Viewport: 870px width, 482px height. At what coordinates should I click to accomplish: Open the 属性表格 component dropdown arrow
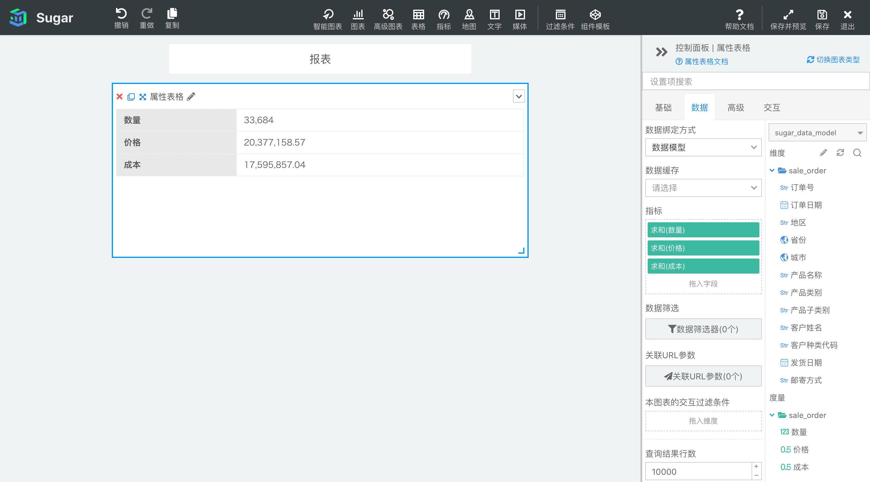tap(519, 97)
